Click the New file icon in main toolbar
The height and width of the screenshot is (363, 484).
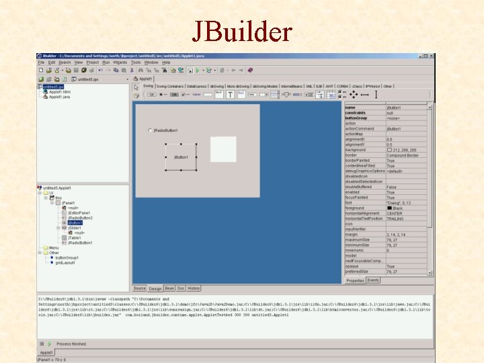pyautogui.click(x=41, y=71)
